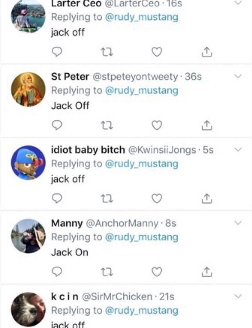Open idiot baby bitch's display name

coord(88,150)
